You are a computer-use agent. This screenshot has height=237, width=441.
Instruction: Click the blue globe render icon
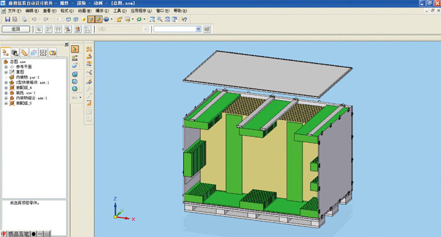click(106, 19)
